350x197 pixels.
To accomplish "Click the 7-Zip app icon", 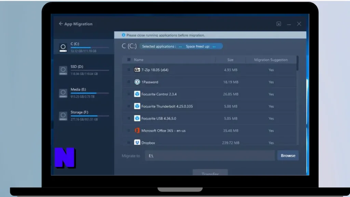I will pos(137,70).
